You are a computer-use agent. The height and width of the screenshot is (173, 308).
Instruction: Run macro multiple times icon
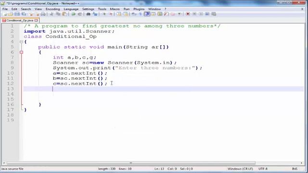207,14
